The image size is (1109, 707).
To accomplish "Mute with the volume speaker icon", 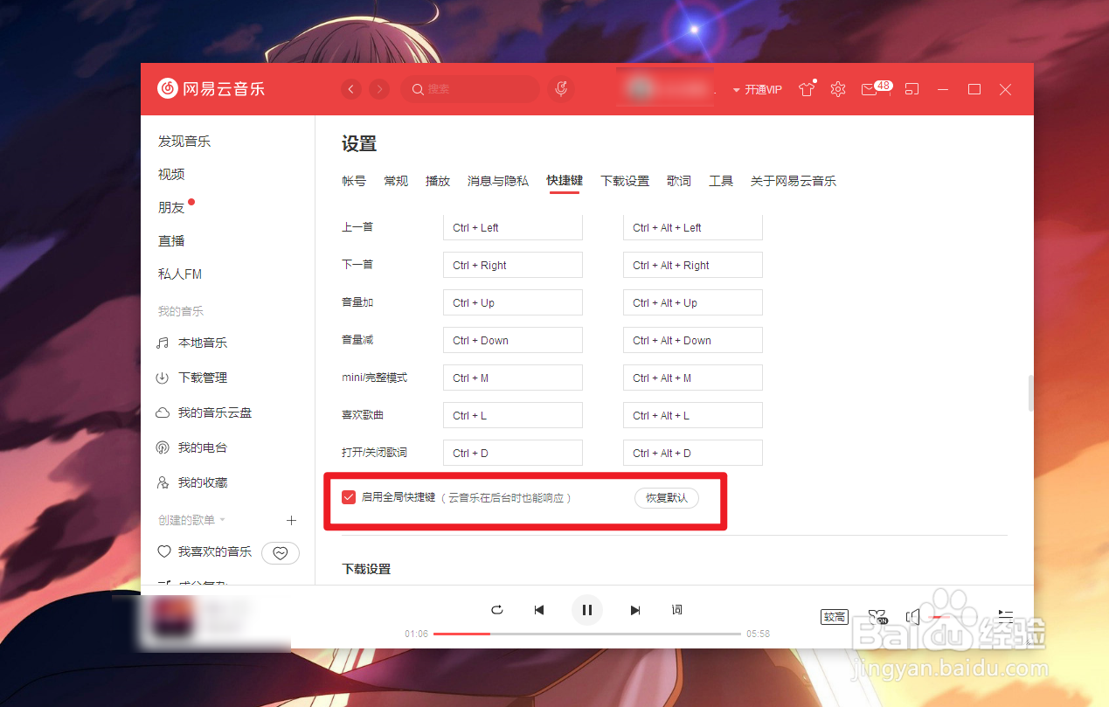I will tap(912, 617).
